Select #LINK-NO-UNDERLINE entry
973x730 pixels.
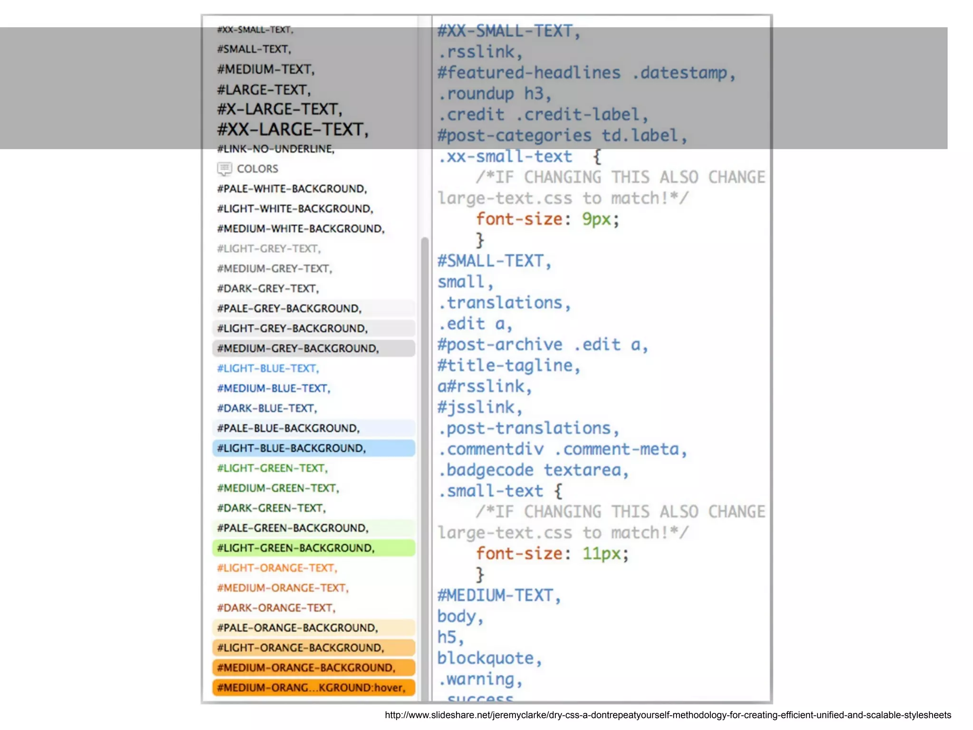click(276, 149)
